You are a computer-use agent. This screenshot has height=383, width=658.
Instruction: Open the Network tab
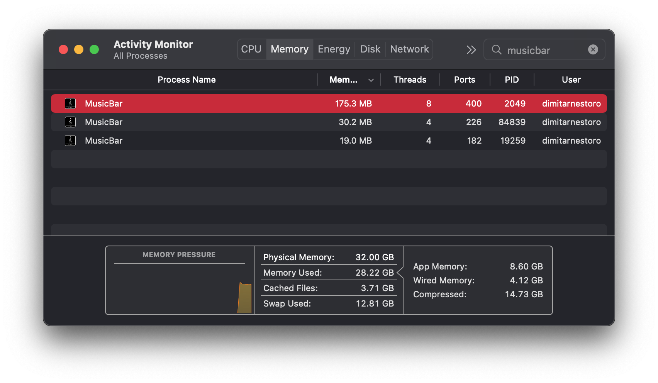[409, 49]
